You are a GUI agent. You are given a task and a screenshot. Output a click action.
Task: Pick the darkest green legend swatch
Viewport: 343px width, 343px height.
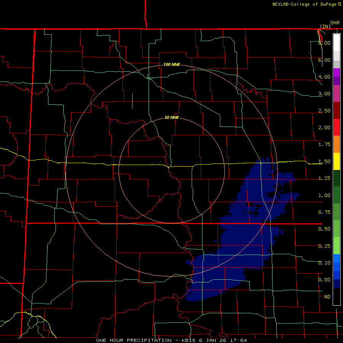tap(337, 178)
